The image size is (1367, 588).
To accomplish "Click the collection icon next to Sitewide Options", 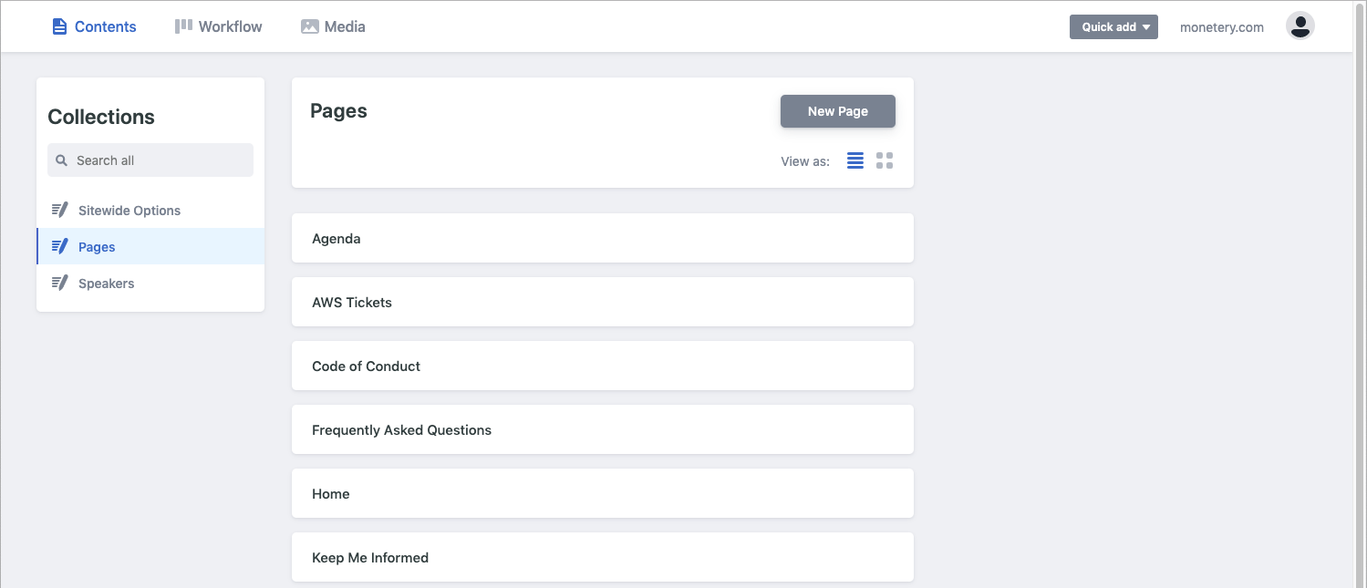I will 59,209.
